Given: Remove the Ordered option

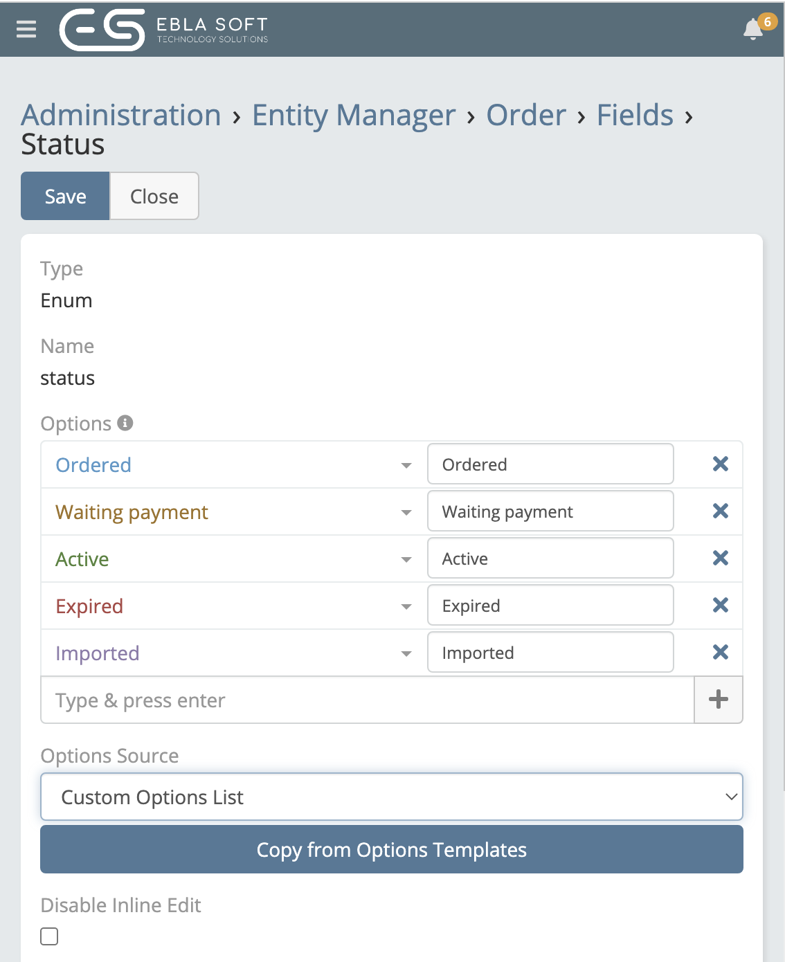Looking at the screenshot, I should [x=720, y=464].
